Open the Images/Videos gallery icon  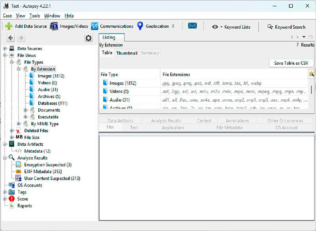54,26
